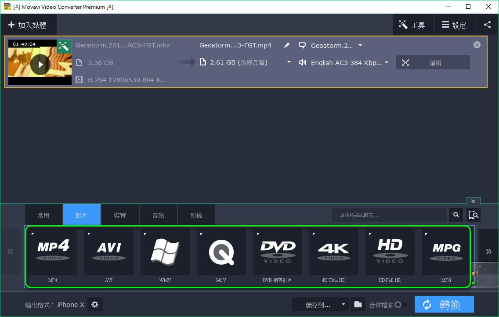Screen dimensions: 499x317
Task: Click the folder icon to browse output
Action: tap(358, 305)
